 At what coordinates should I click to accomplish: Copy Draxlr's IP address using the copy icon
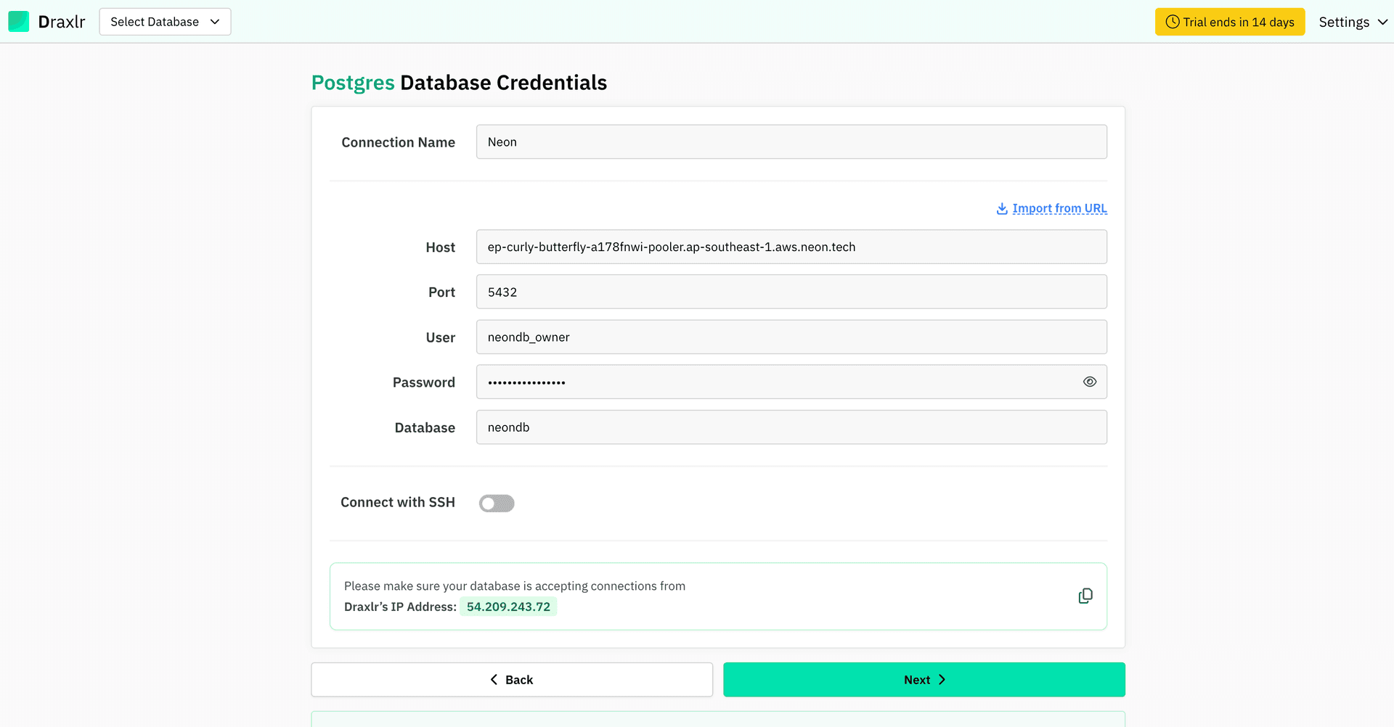(1085, 595)
